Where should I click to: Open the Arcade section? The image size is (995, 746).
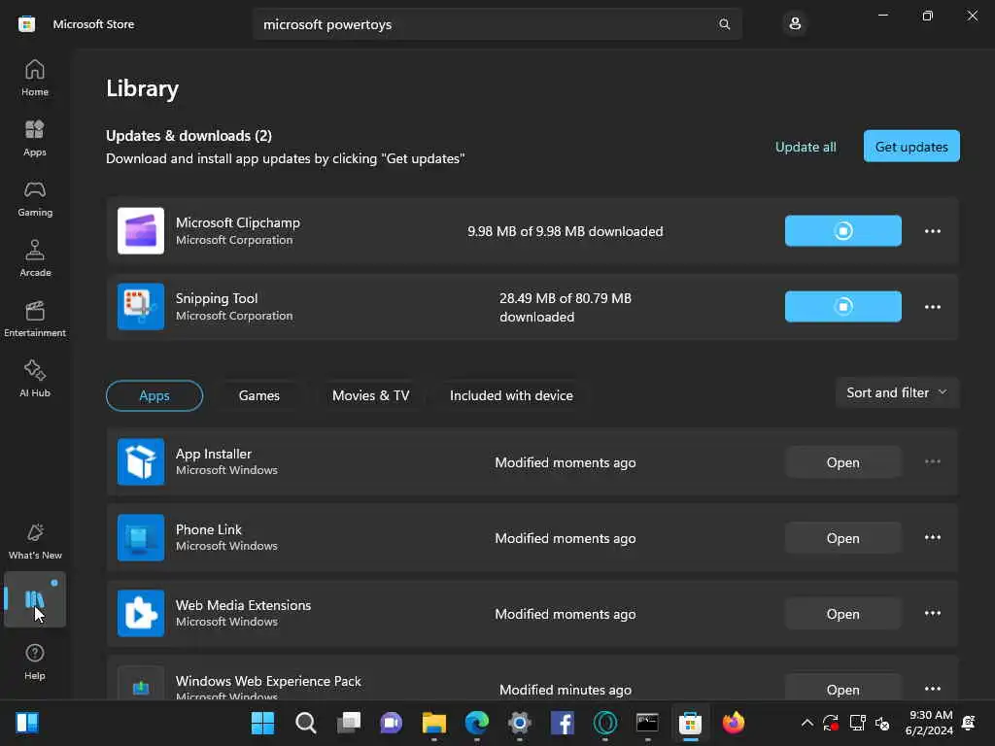tap(35, 258)
